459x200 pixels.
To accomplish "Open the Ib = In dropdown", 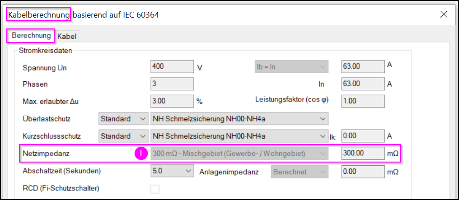I will (x=291, y=67).
